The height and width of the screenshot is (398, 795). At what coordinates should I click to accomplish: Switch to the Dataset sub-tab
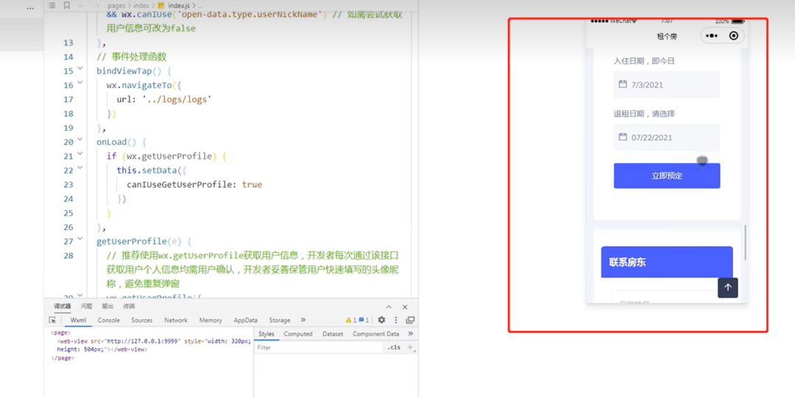(333, 333)
